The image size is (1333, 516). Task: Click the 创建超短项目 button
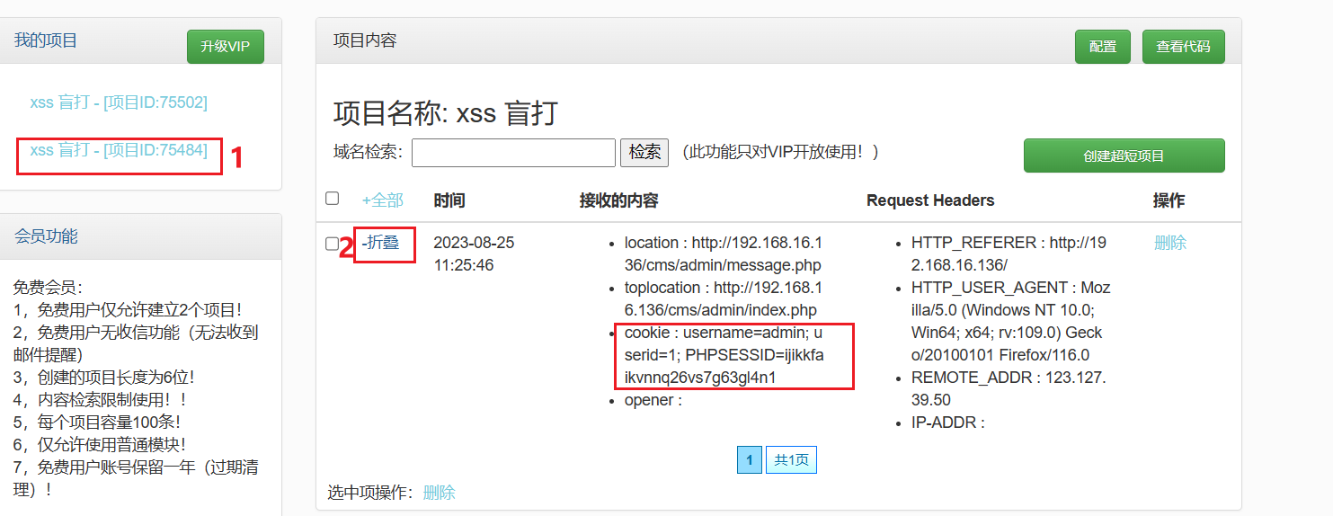coord(1124,156)
